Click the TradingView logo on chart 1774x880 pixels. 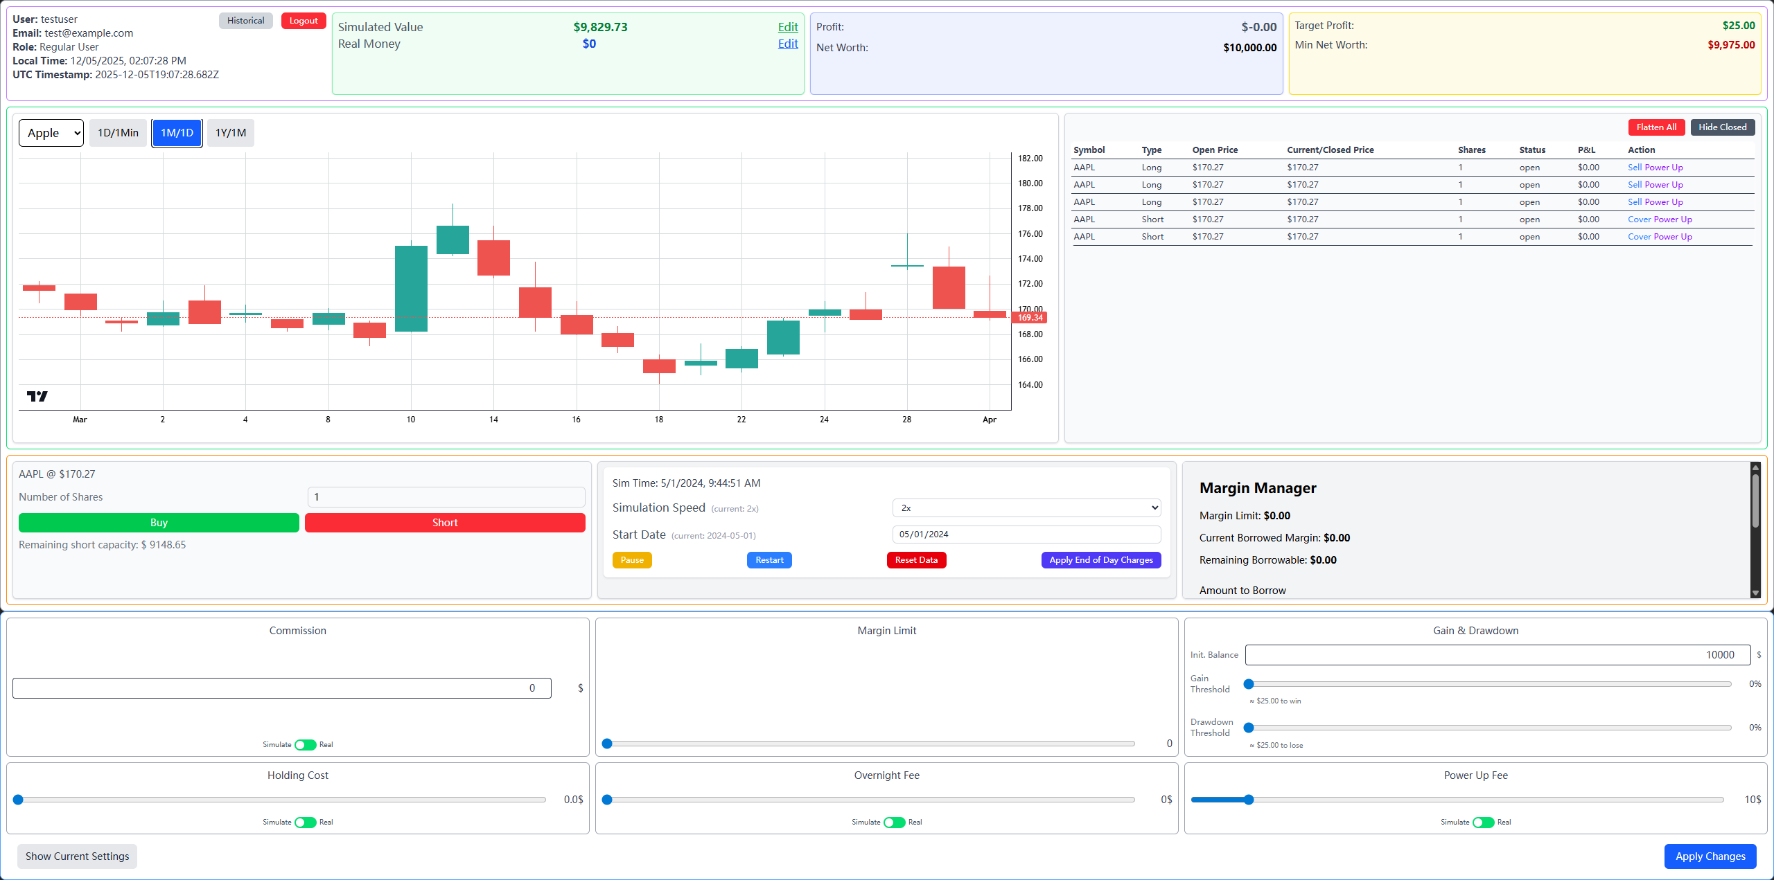point(37,396)
